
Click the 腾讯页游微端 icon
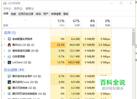9,88
